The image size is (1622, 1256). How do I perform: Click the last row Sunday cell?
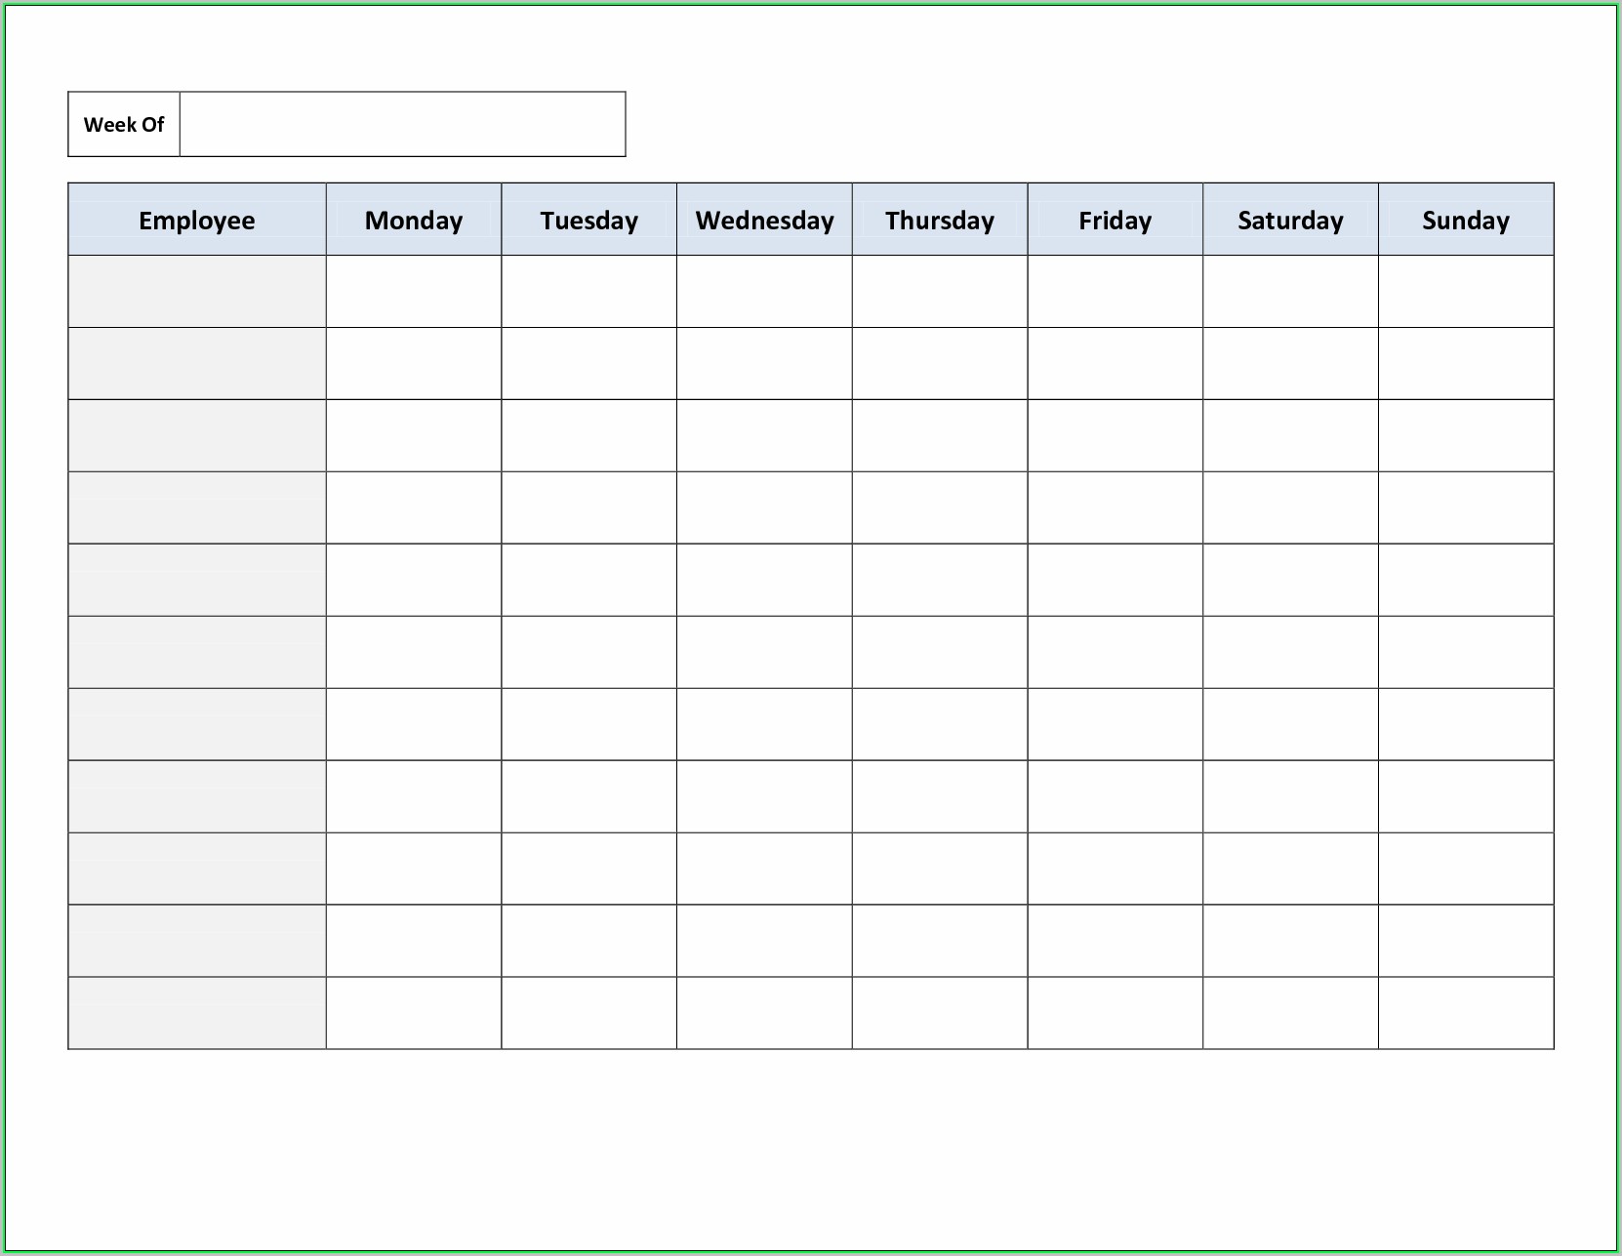point(1466,1013)
